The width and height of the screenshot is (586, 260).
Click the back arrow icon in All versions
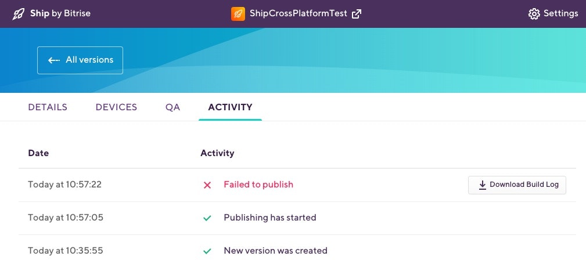click(x=54, y=60)
